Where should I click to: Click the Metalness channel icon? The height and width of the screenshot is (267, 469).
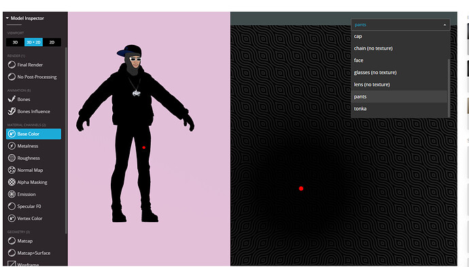(12, 146)
